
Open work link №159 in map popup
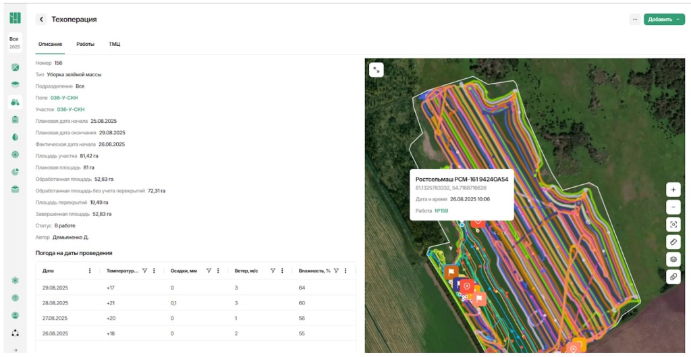click(441, 211)
